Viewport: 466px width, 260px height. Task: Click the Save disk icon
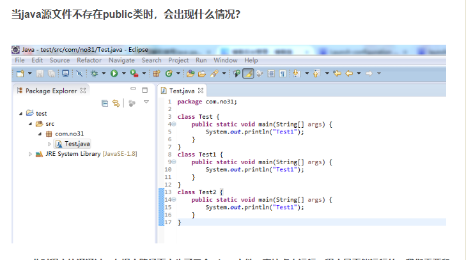(40, 73)
